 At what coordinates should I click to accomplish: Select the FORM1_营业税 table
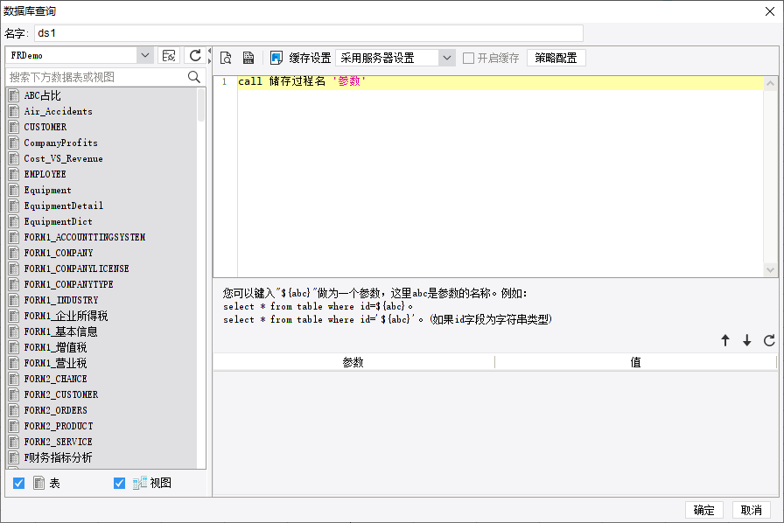(x=55, y=363)
